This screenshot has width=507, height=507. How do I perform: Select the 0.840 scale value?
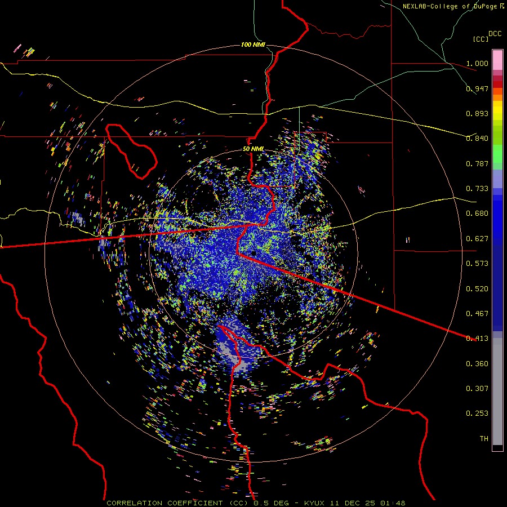[477, 139]
